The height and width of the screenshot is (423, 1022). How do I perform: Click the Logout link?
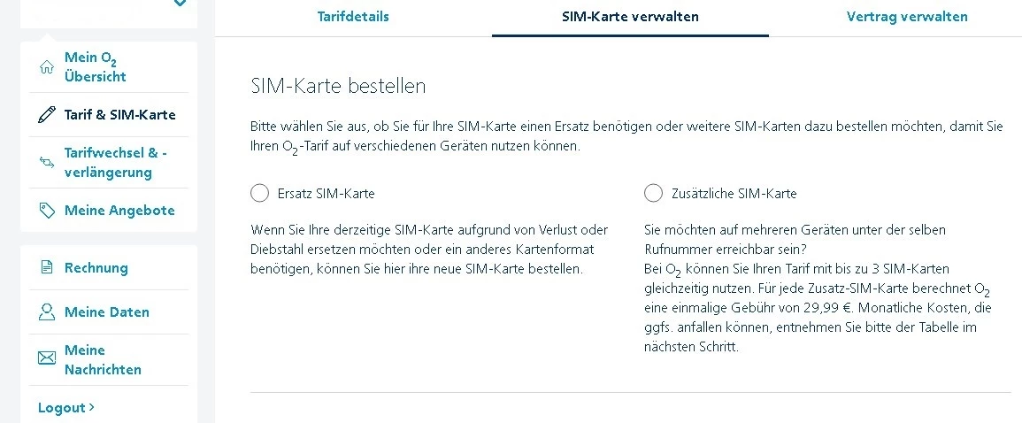(x=61, y=408)
